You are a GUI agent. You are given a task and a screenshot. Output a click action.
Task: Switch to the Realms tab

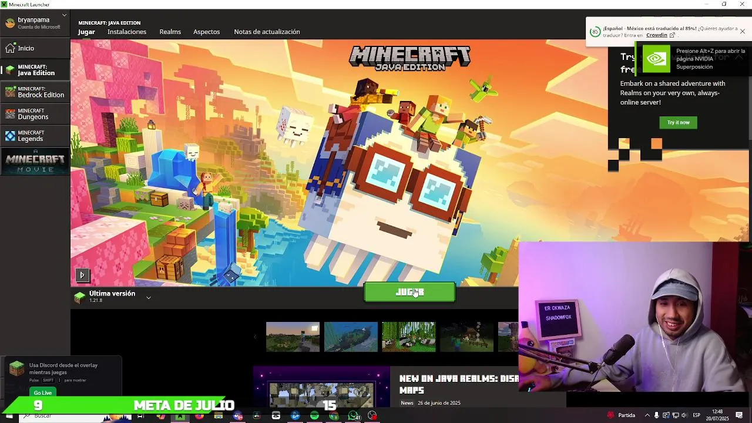point(170,32)
